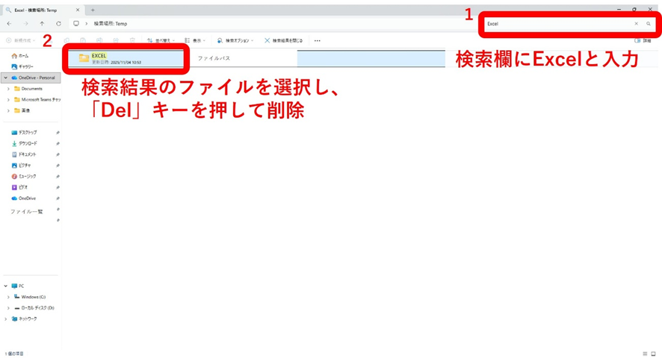
Task: Click the Back arrow button
Action: [x=9, y=24]
